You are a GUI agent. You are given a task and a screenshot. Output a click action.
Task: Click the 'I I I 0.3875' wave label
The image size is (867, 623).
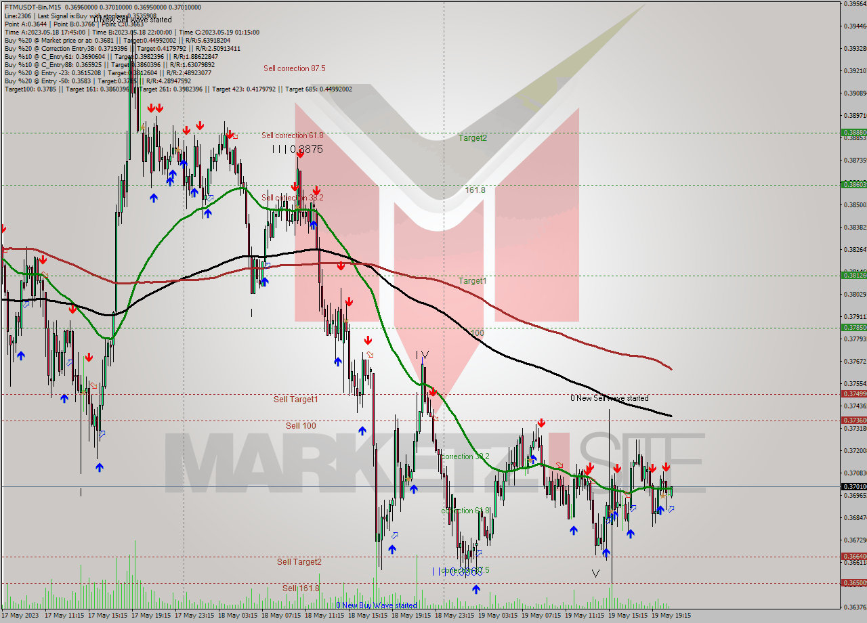(297, 149)
